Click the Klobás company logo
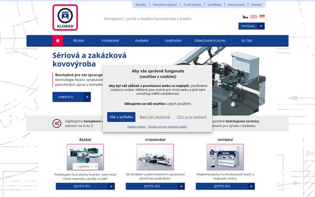Viewport: 315px width, 197px height. click(x=65, y=18)
